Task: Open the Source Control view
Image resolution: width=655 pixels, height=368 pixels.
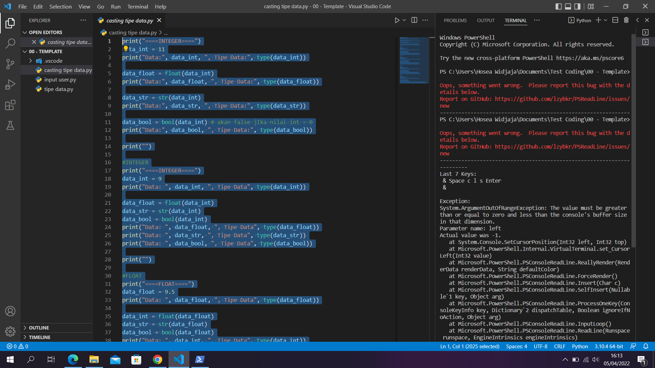Action: tap(10, 64)
